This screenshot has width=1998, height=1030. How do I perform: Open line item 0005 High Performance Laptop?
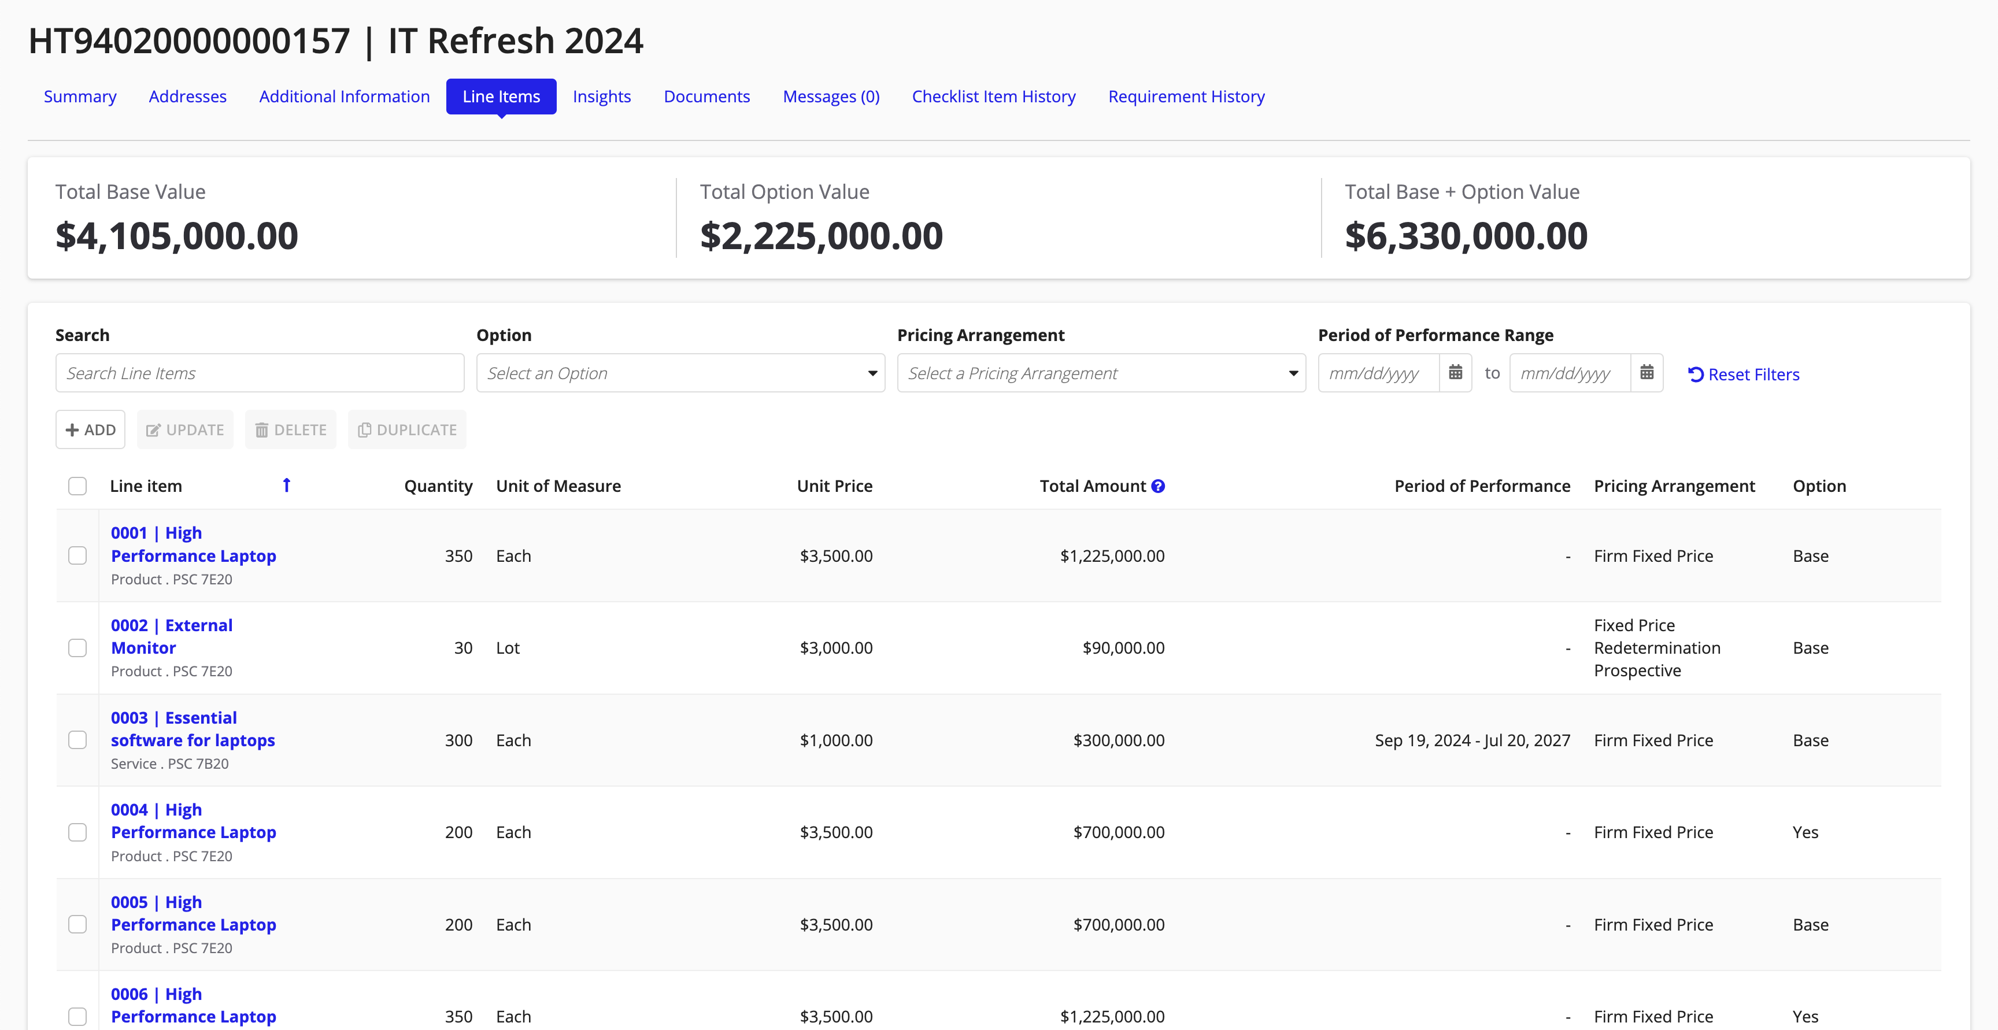[x=193, y=913]
